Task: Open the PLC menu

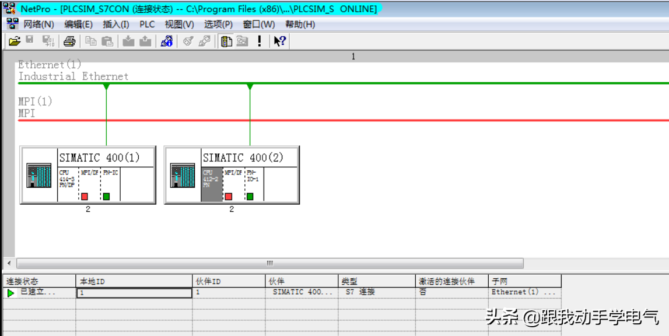Action: [147, 24]
